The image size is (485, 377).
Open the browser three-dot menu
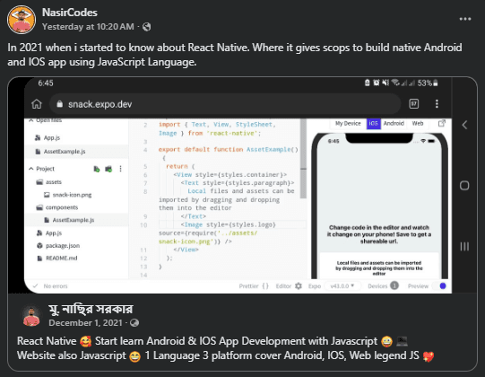coord(437,104)
